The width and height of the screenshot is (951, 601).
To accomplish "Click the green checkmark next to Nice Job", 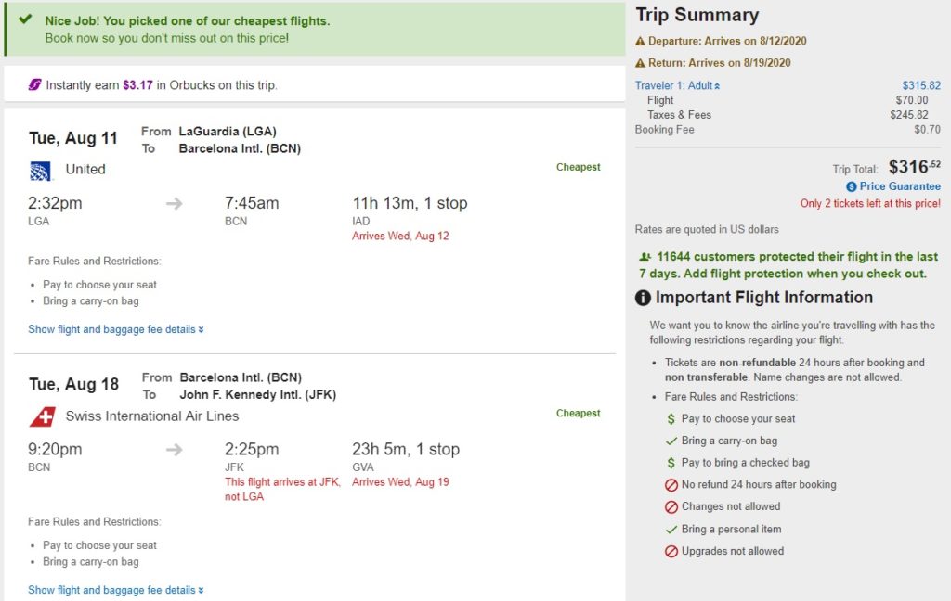I will (x=25, y=20).
